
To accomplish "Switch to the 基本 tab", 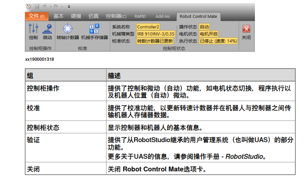I will click(58, 16).
